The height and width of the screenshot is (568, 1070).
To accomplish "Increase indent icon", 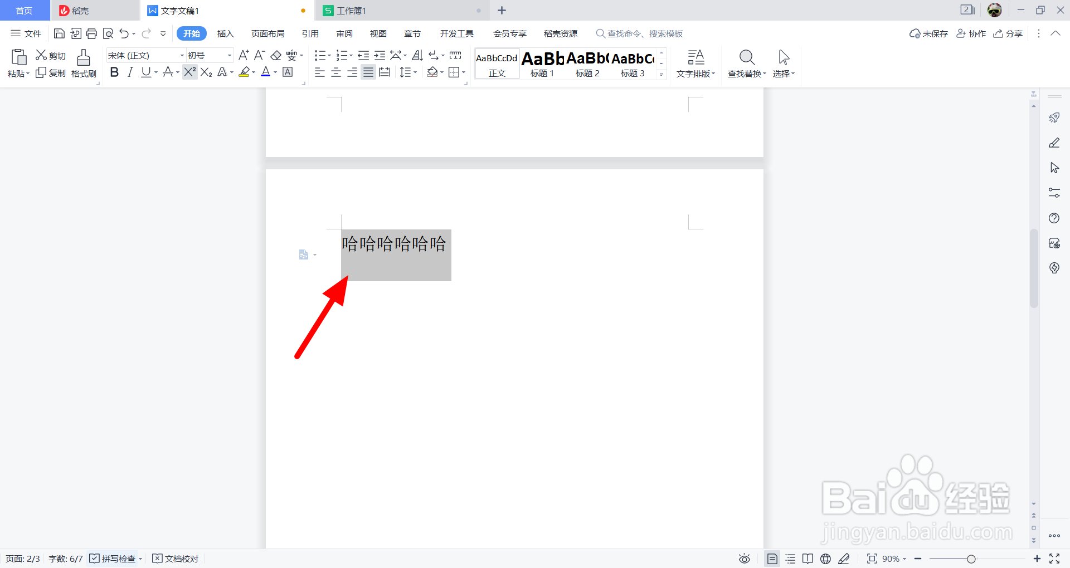I will [380, 55].
